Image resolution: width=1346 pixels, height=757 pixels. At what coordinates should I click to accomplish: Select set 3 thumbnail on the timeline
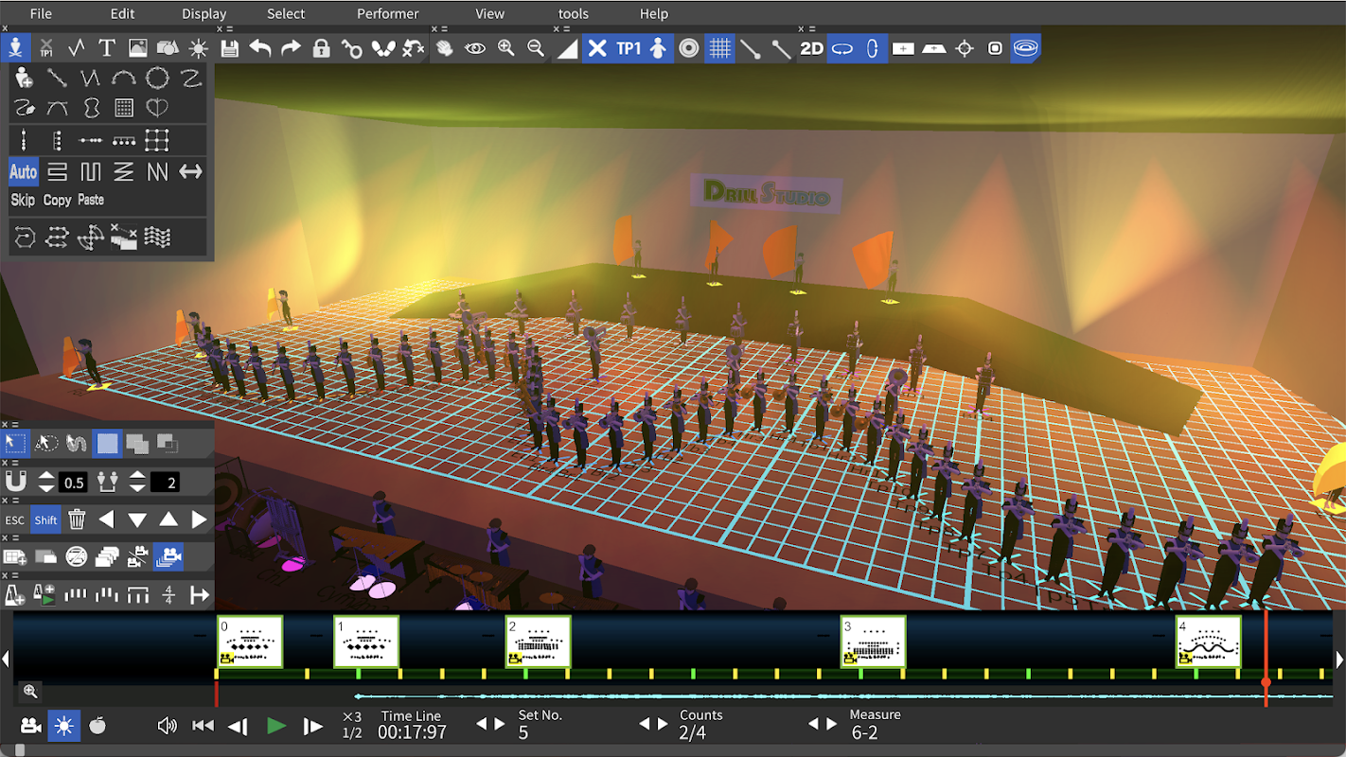873,642
